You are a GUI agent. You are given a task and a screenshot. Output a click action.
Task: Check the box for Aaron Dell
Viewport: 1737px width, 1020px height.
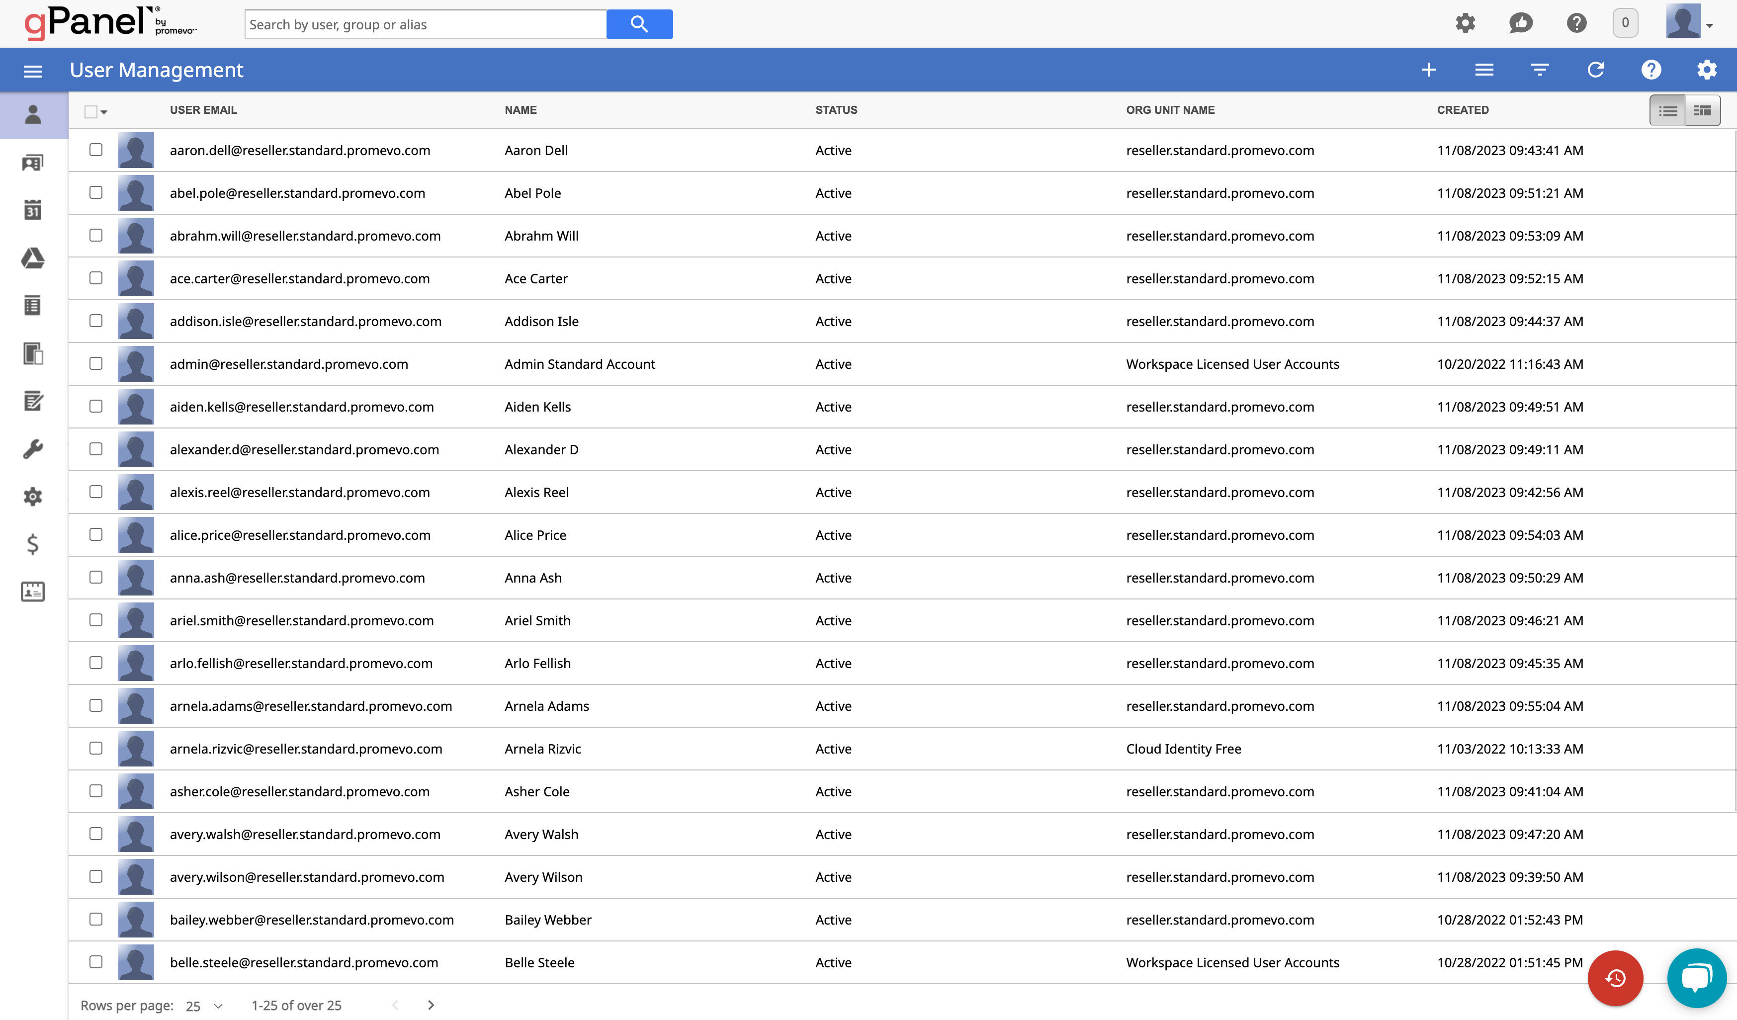[x=96, y=150]
